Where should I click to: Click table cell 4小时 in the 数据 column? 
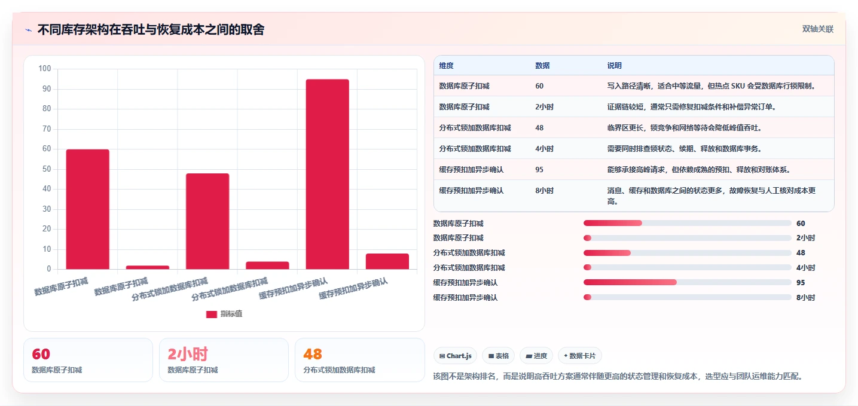coord(544,149)
